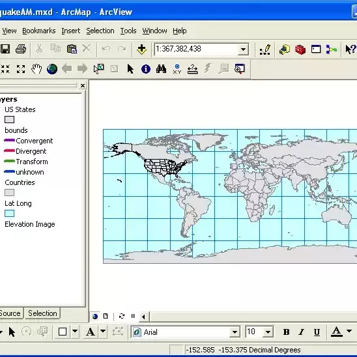Switch to Data View globe button
The width and height of the screenshot is (357, 357).
[x=95, y=316]
